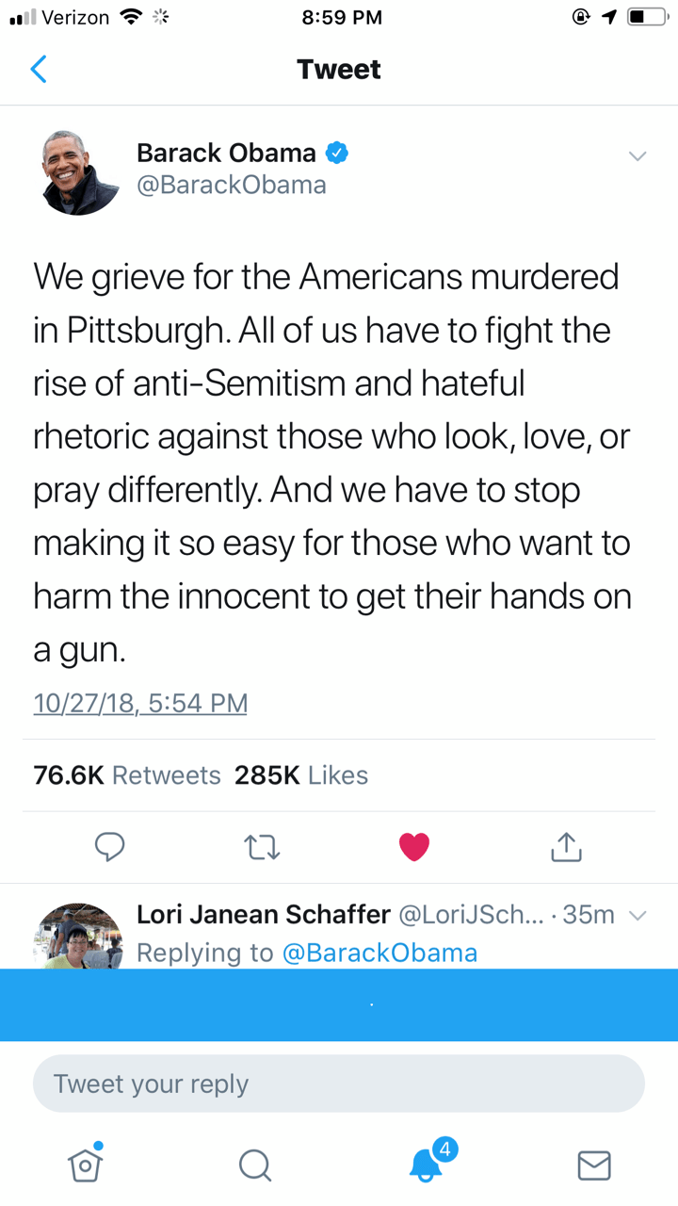The width and height of the screenshot is (678, 1206).
Task: Expand Barack Obama tweet options chevron
Action: (x=638, y=156)
